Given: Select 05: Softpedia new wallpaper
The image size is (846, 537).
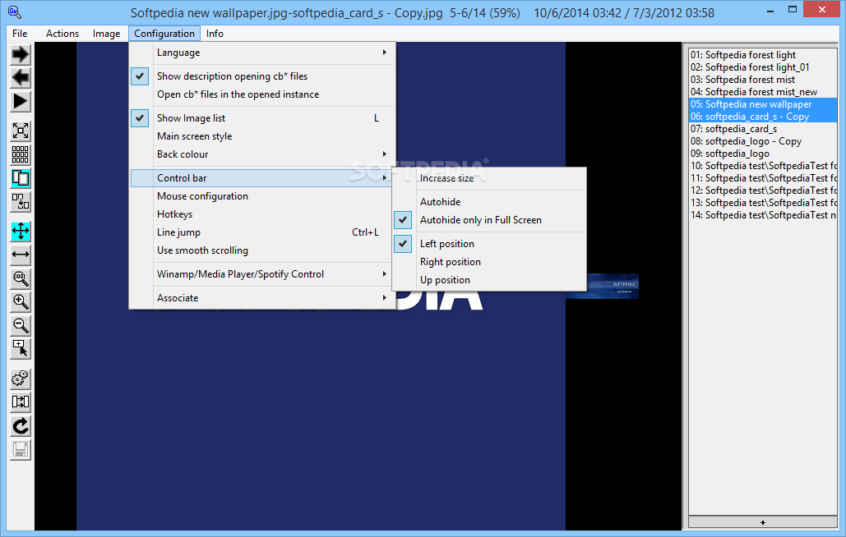Looking at the screenshot, I should pyautogui.click(x=763, y=104).
